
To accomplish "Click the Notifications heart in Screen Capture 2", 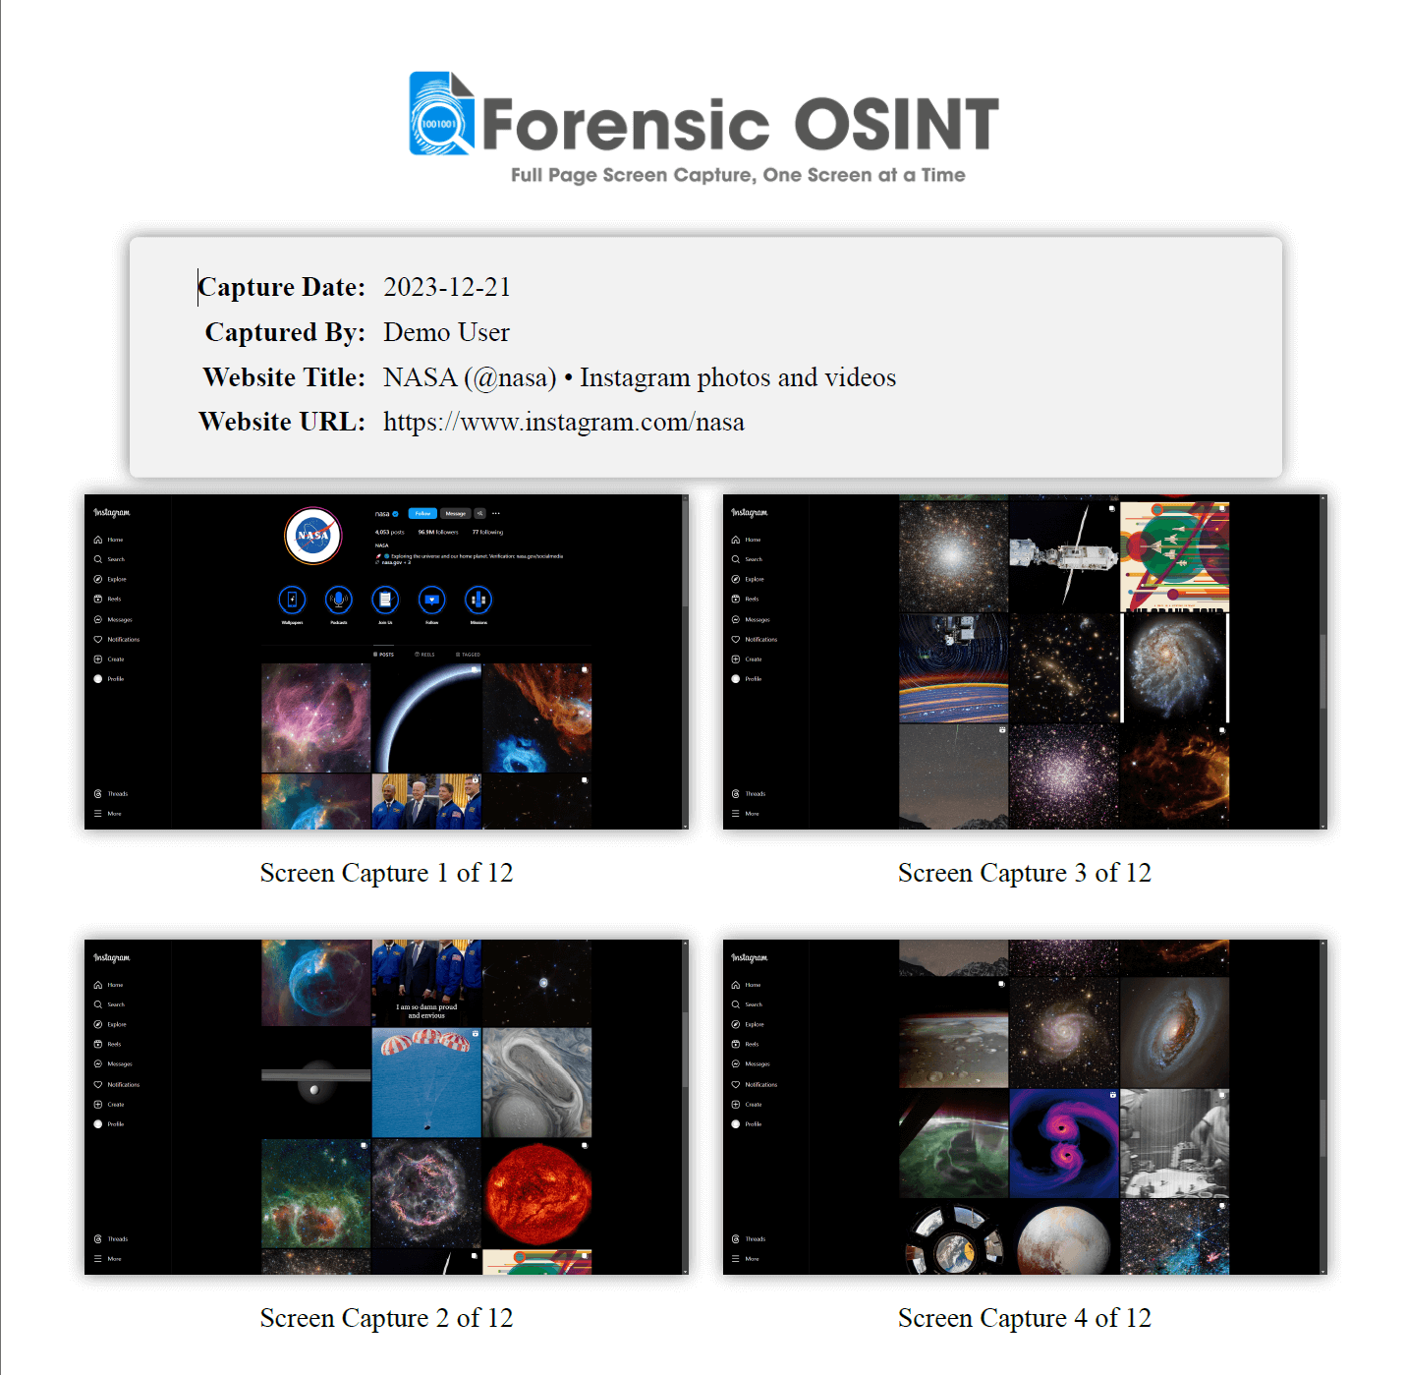I will coord(97,1084).
